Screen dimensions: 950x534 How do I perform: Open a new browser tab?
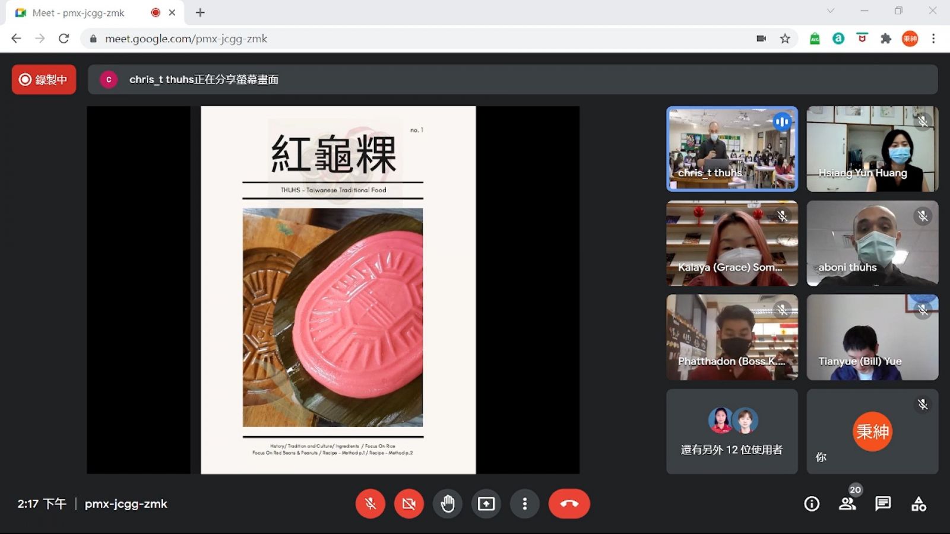tap(200, 12)
